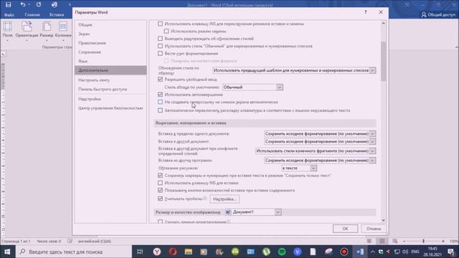459x258 pixels.
Task: Uncheck Использовать автозавершение
Action: click(160, 95)
